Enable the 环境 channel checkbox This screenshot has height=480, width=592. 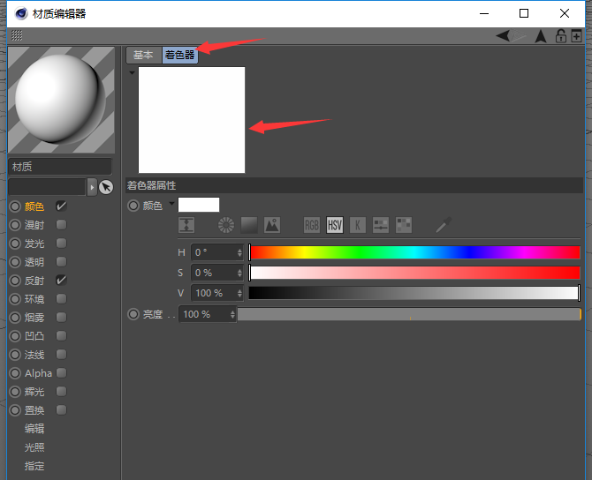(61, 298)
